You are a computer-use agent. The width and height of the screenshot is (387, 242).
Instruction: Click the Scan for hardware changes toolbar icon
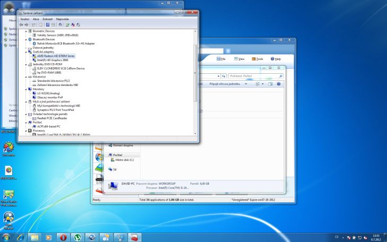coord(60,25)
